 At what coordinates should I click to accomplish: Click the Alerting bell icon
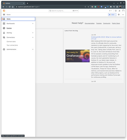pos(4,33)
